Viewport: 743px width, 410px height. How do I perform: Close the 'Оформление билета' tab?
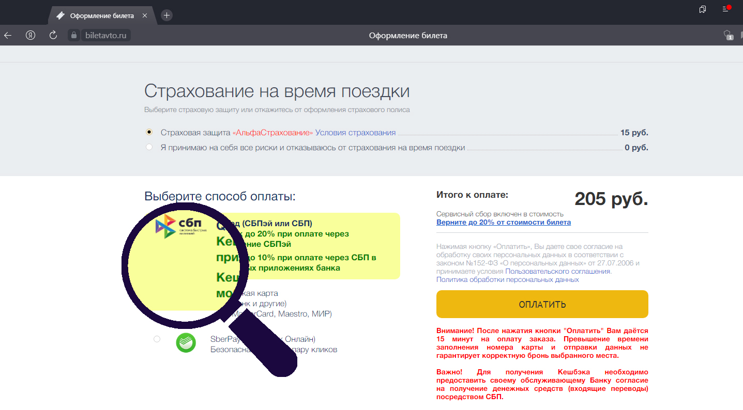(x=145, y=15)
